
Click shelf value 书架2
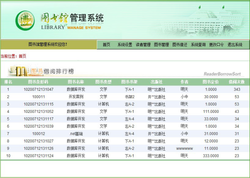[129, 97]
